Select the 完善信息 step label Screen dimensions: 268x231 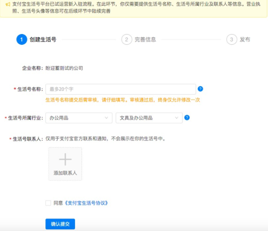coord(145,39)
